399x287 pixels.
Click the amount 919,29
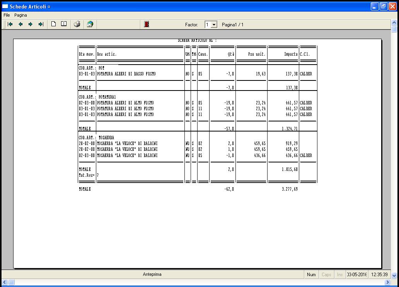tap(292, 143)
